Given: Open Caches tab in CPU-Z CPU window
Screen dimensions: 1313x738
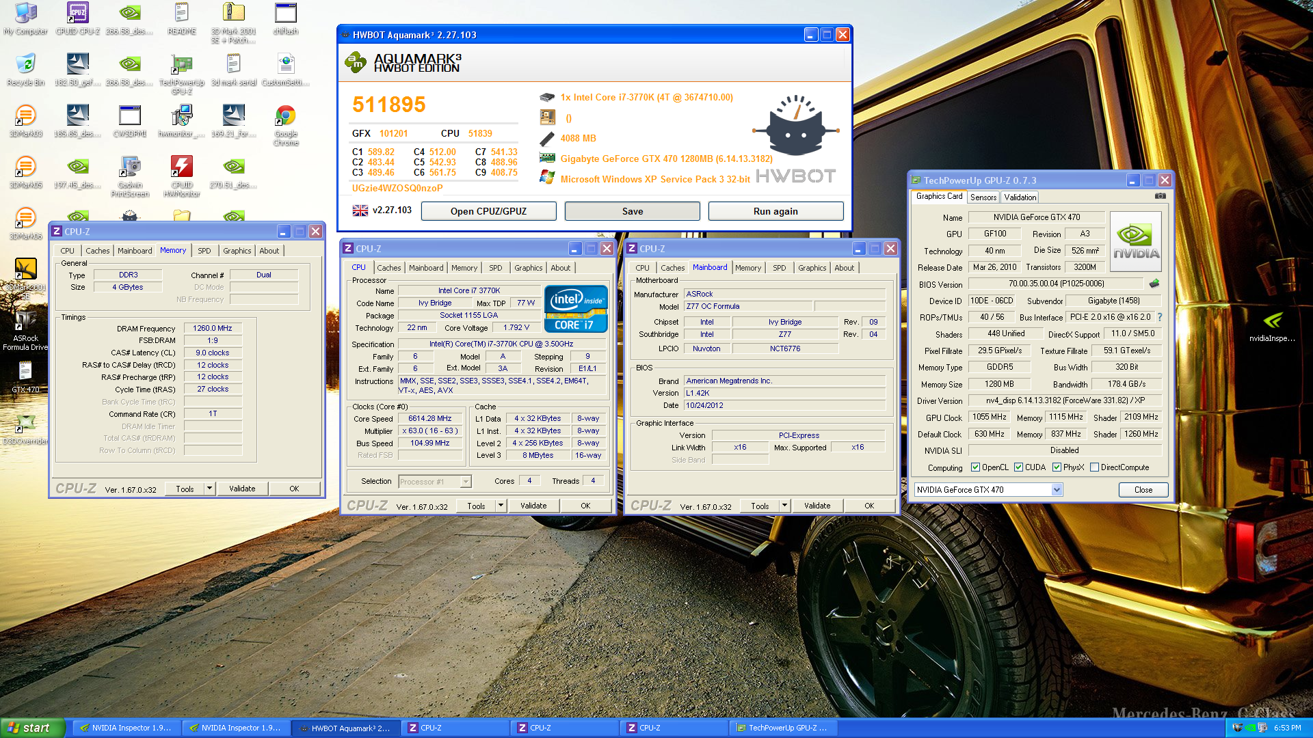Looking at the screenshot, I should point(388,268).
